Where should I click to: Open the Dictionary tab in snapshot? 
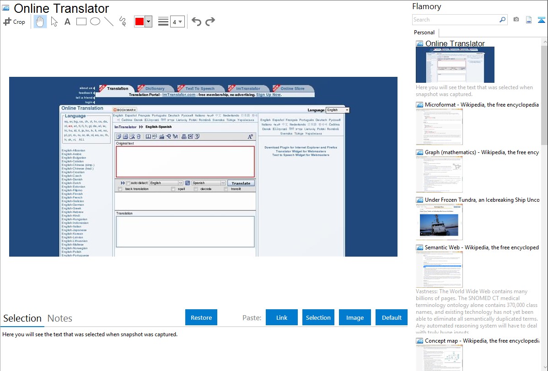point(155,88)
